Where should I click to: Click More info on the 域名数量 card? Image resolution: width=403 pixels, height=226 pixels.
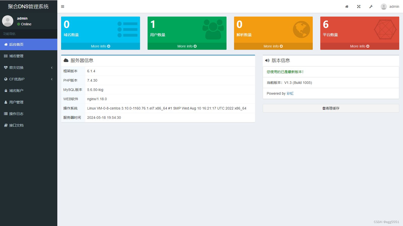click(x=100, y=46)
